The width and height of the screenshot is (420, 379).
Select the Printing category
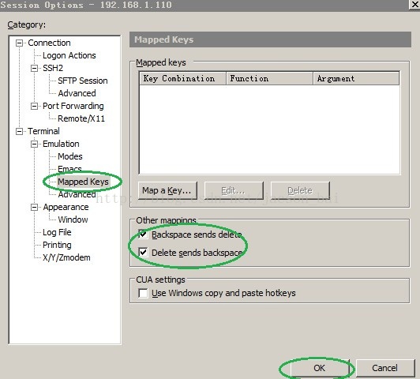(57, 245)
